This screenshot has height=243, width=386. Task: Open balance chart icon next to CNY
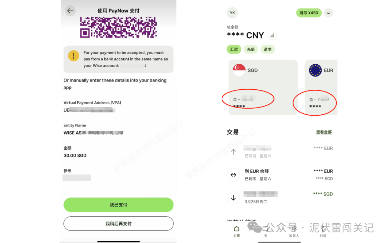[x=272, y=35]
